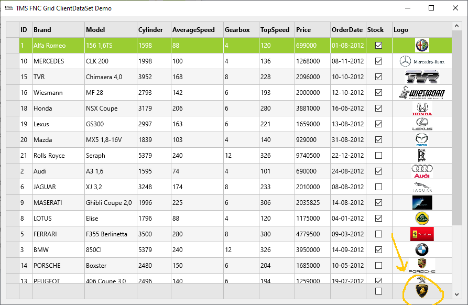Select the "Ghibli Coupe 2,0" model cell
This screenshot has width=468, height=305.
[111, 203]
